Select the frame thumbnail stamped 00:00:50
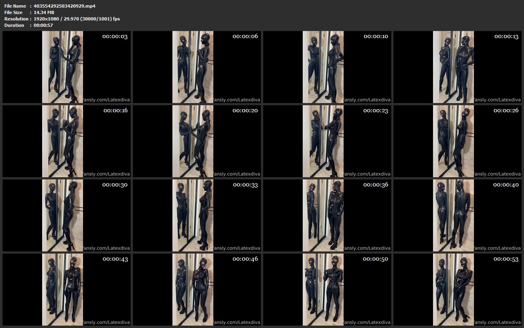 pos(327,290)
